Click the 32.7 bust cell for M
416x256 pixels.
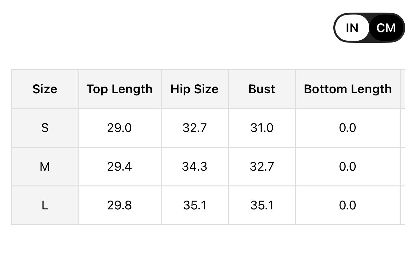click(x=262, y=167)
